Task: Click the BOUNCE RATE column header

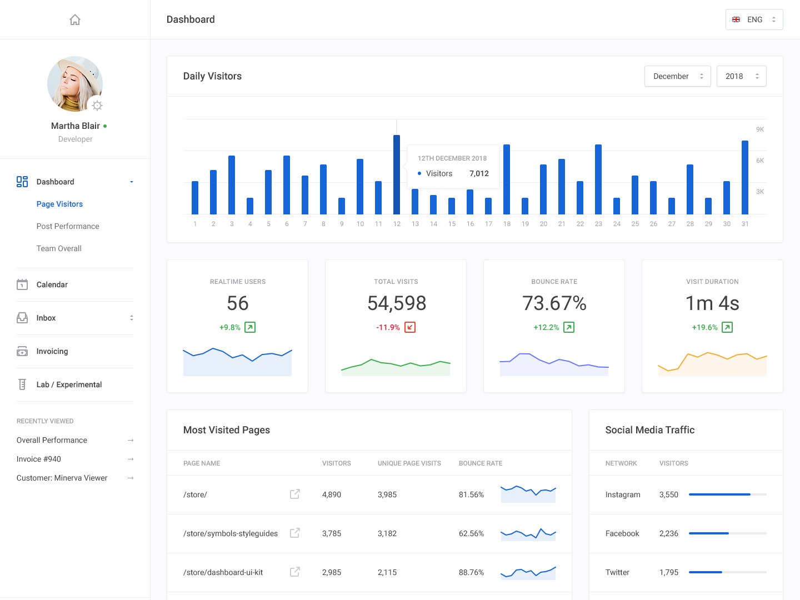Action: (481, 463)
